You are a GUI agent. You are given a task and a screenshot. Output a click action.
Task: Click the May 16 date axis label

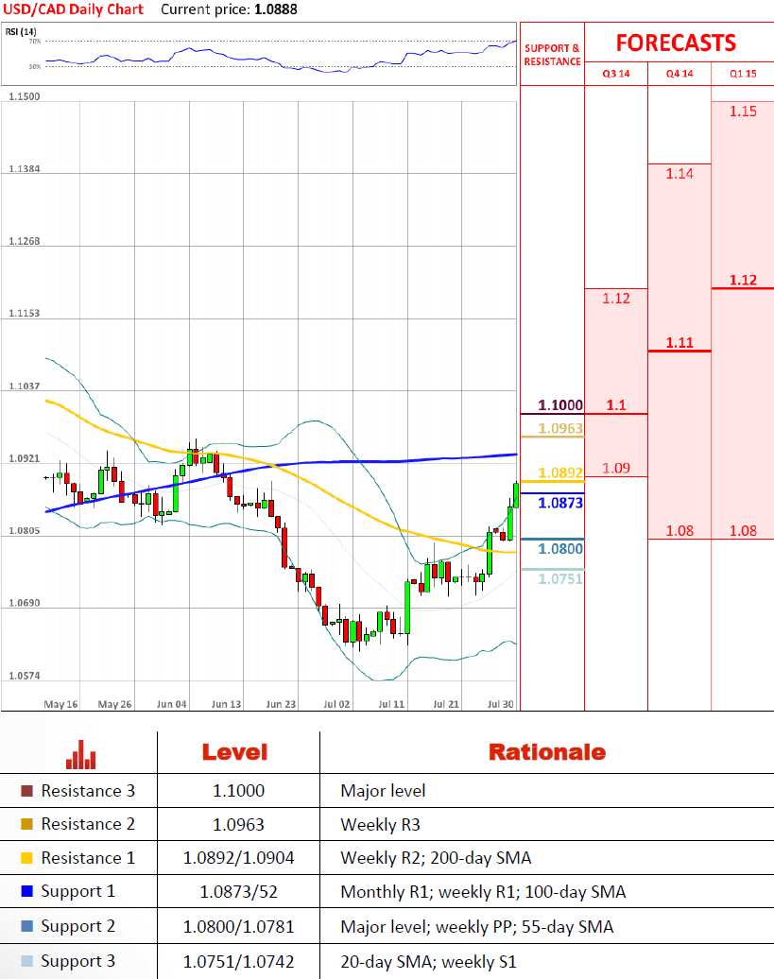click(x=60, y=704)
